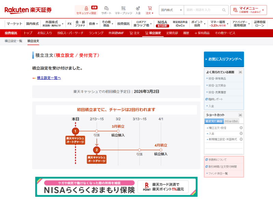The width and height of the screenshot is (273, 206).
Task: Remove 新規積立設定-米国株式 via its X icon
Action: 241,140
